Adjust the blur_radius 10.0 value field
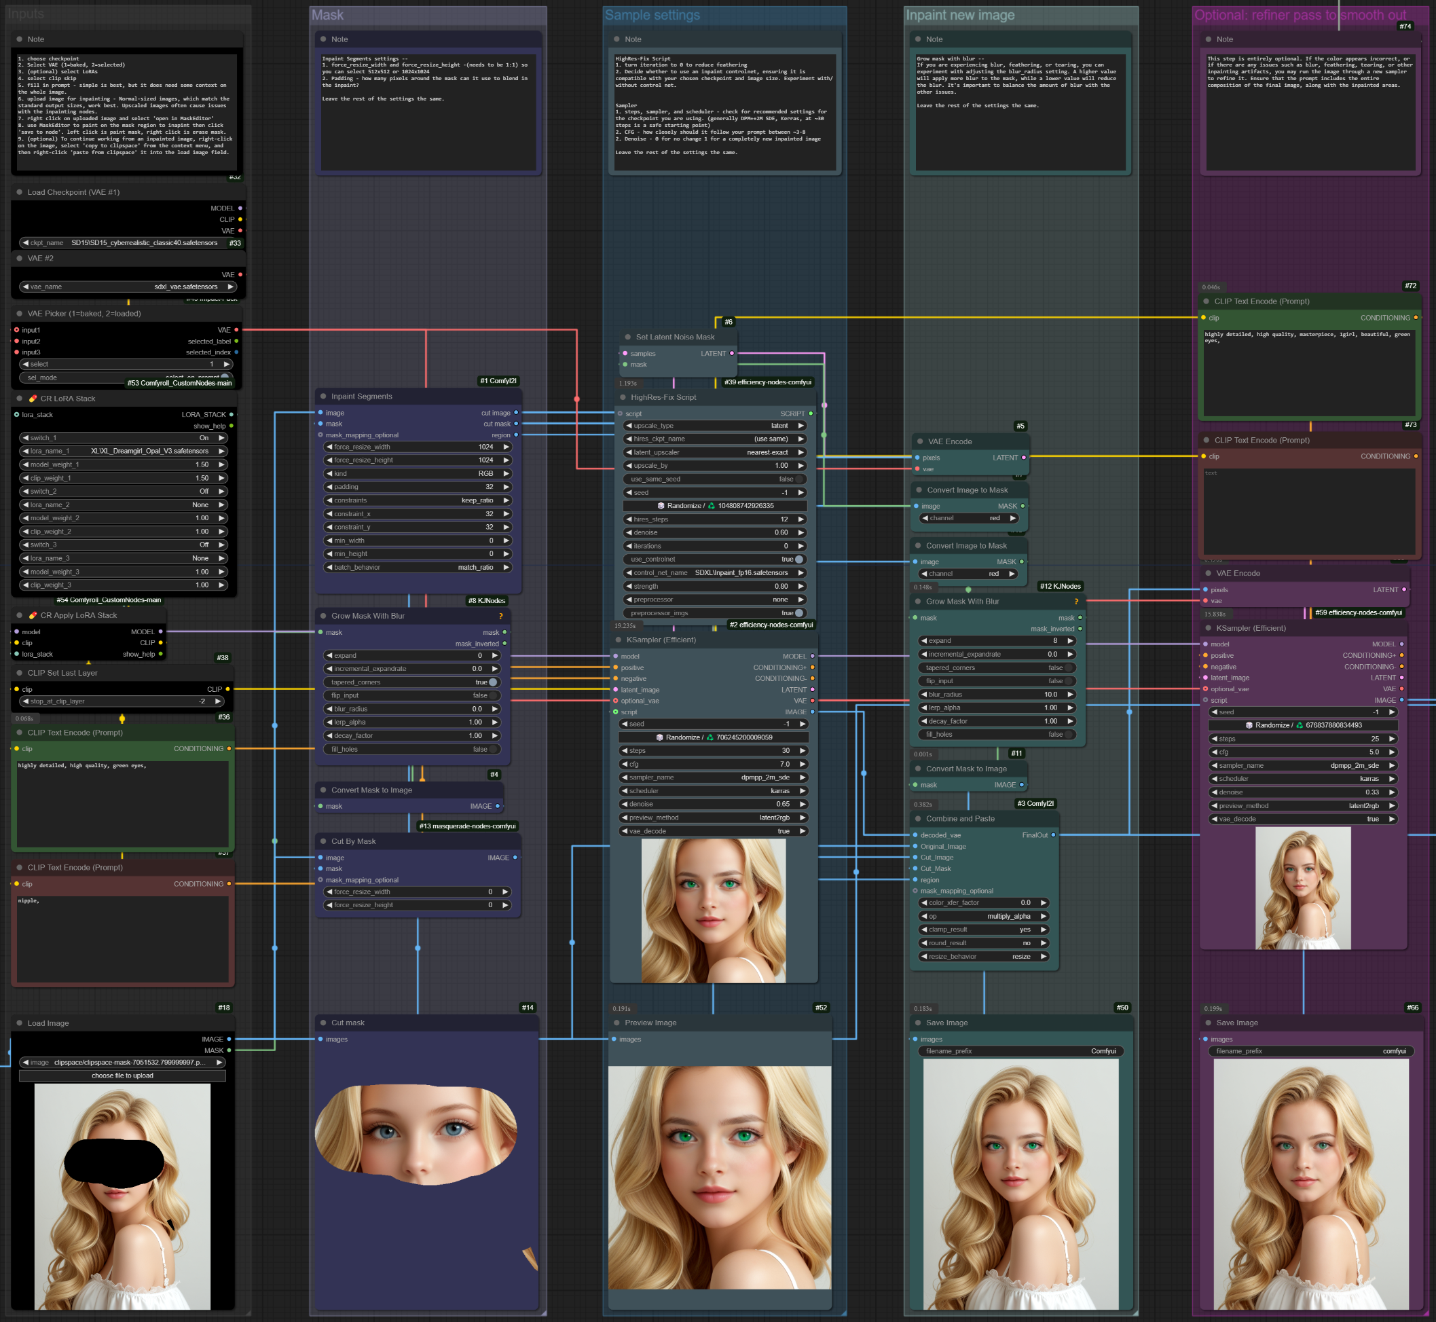 click(997, 695)
